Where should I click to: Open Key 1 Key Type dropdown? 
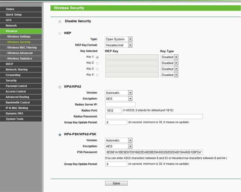tap(169, 57)
